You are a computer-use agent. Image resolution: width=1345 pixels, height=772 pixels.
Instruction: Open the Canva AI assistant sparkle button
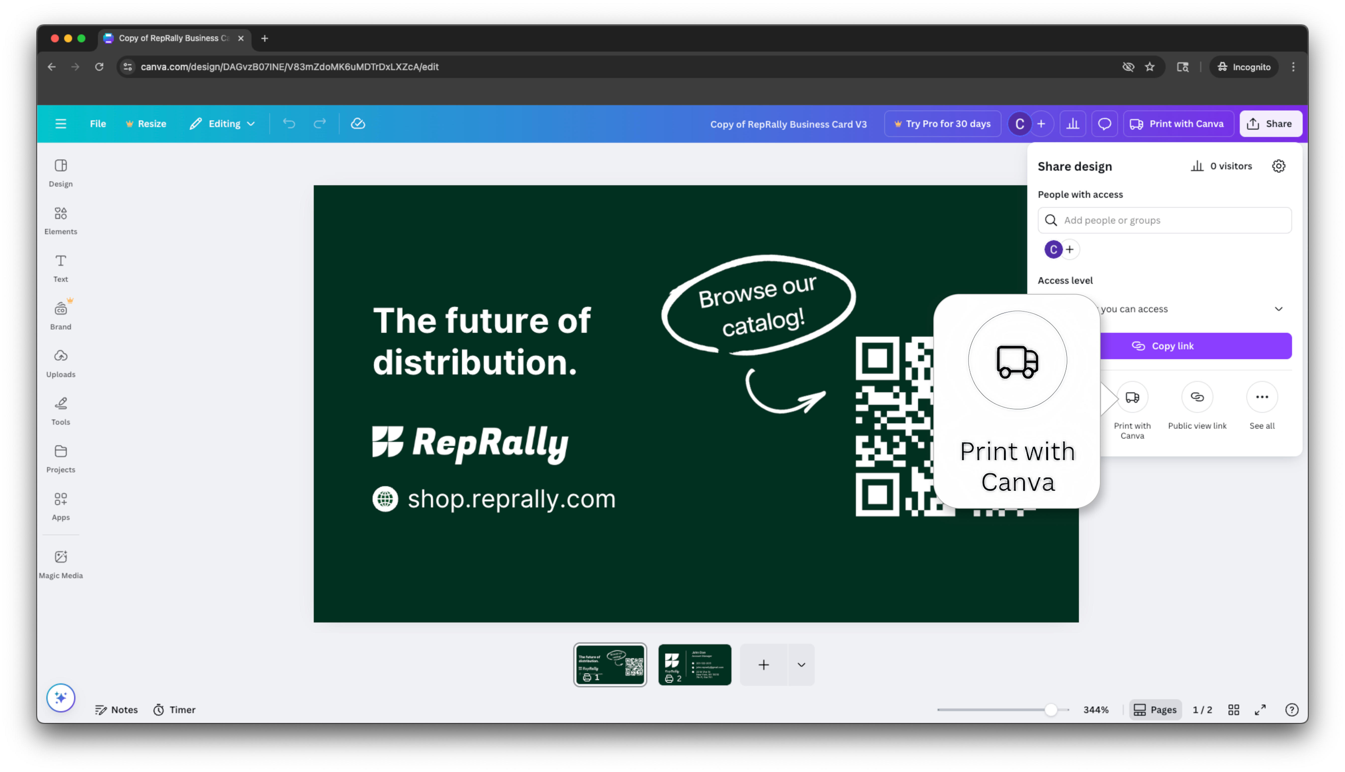tap(60, 698)
